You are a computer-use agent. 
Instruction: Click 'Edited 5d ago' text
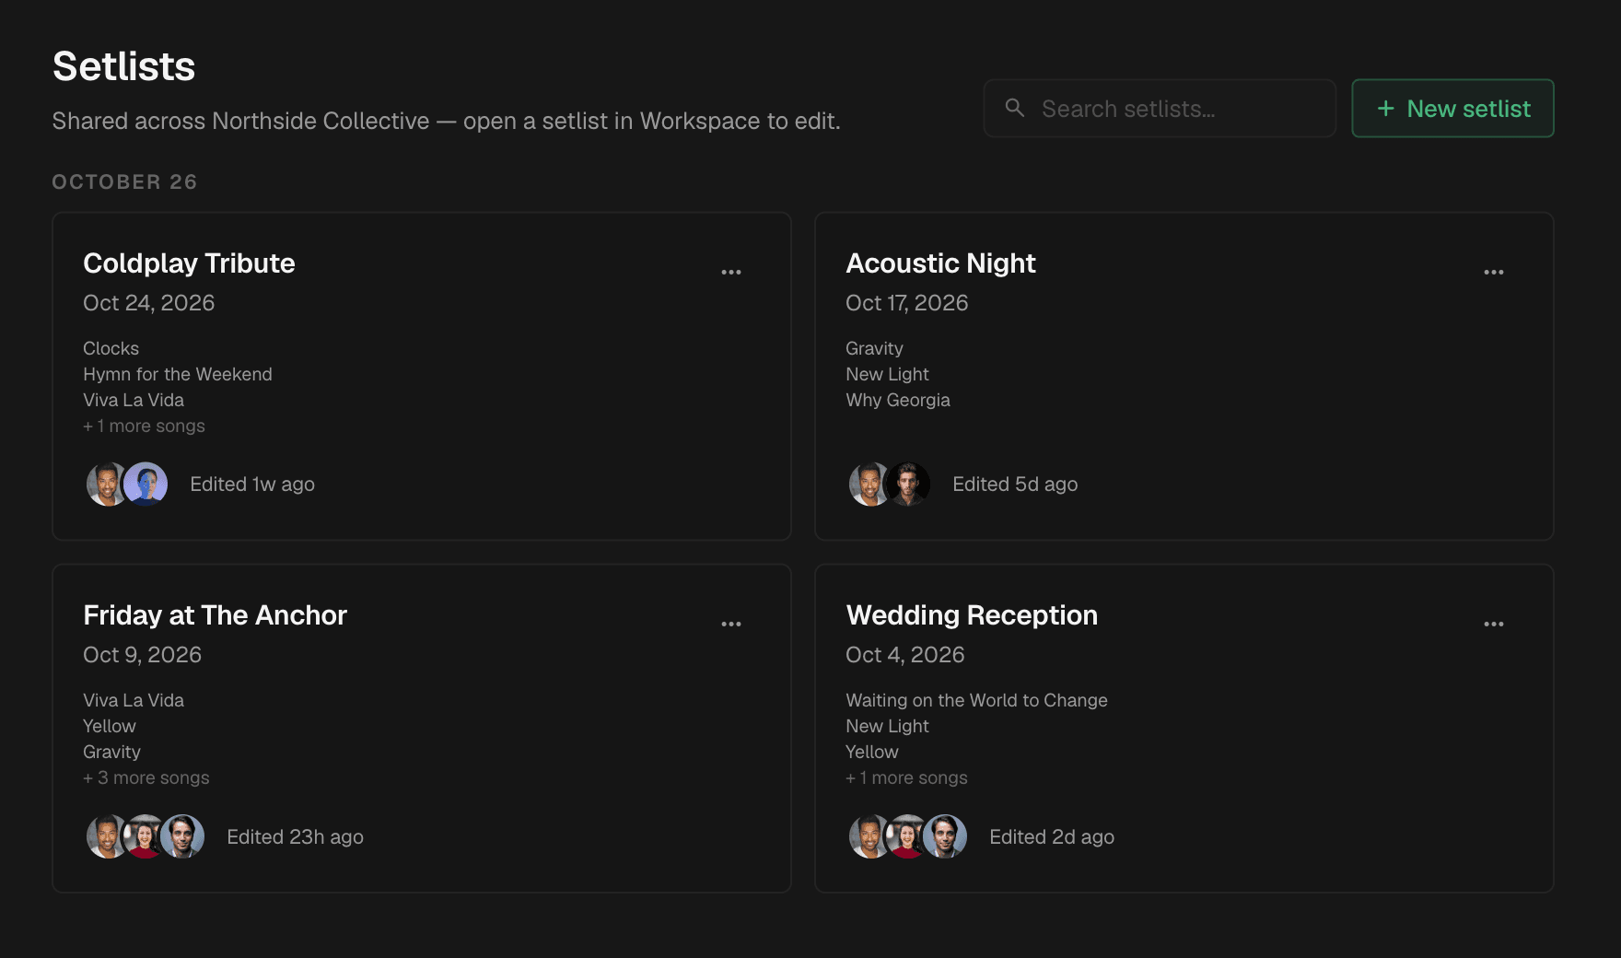[1015, 485]
